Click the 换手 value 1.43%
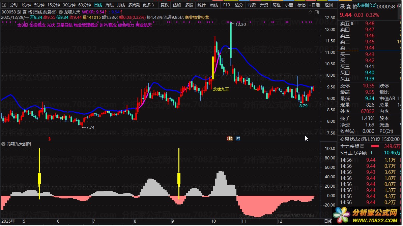403x226 pixels. pos(368,118)
